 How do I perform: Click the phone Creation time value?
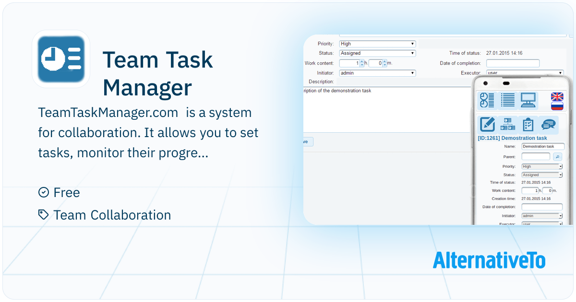pyautogui.click(x=536, y=198)
